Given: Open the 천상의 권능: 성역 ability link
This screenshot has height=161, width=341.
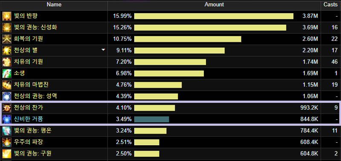Looking at the screenshot, I should 35,96.
